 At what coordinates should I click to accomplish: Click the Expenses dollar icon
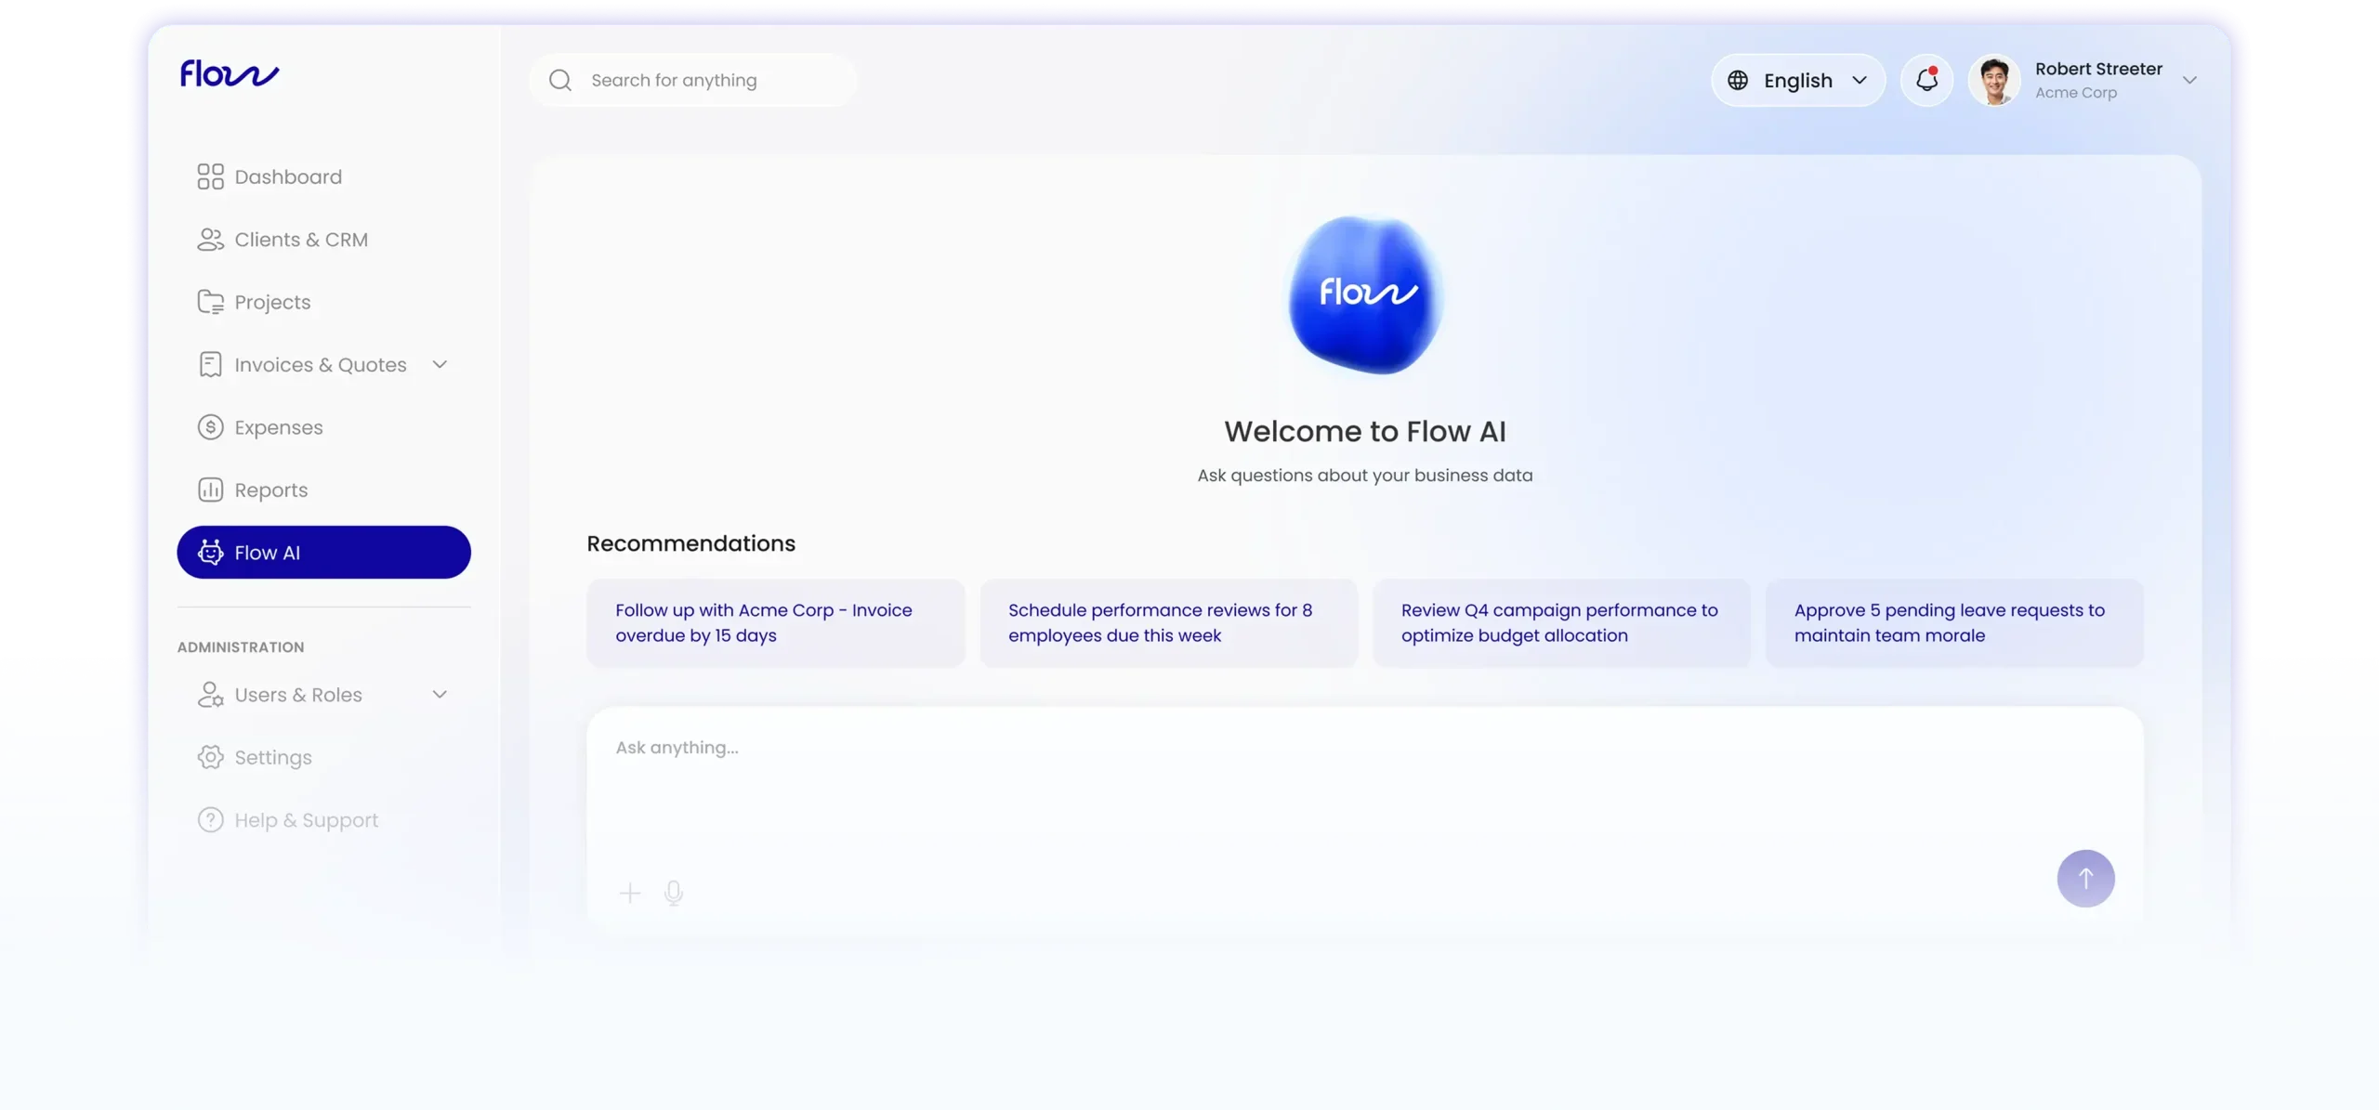211,427
